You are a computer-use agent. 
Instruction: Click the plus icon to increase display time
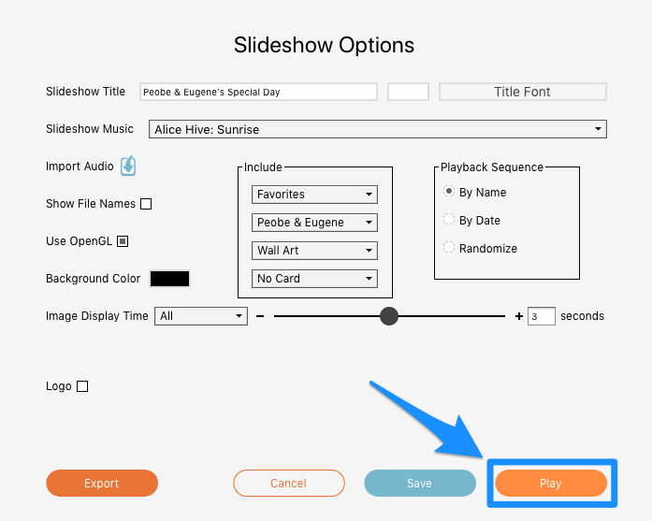[519, 316]
